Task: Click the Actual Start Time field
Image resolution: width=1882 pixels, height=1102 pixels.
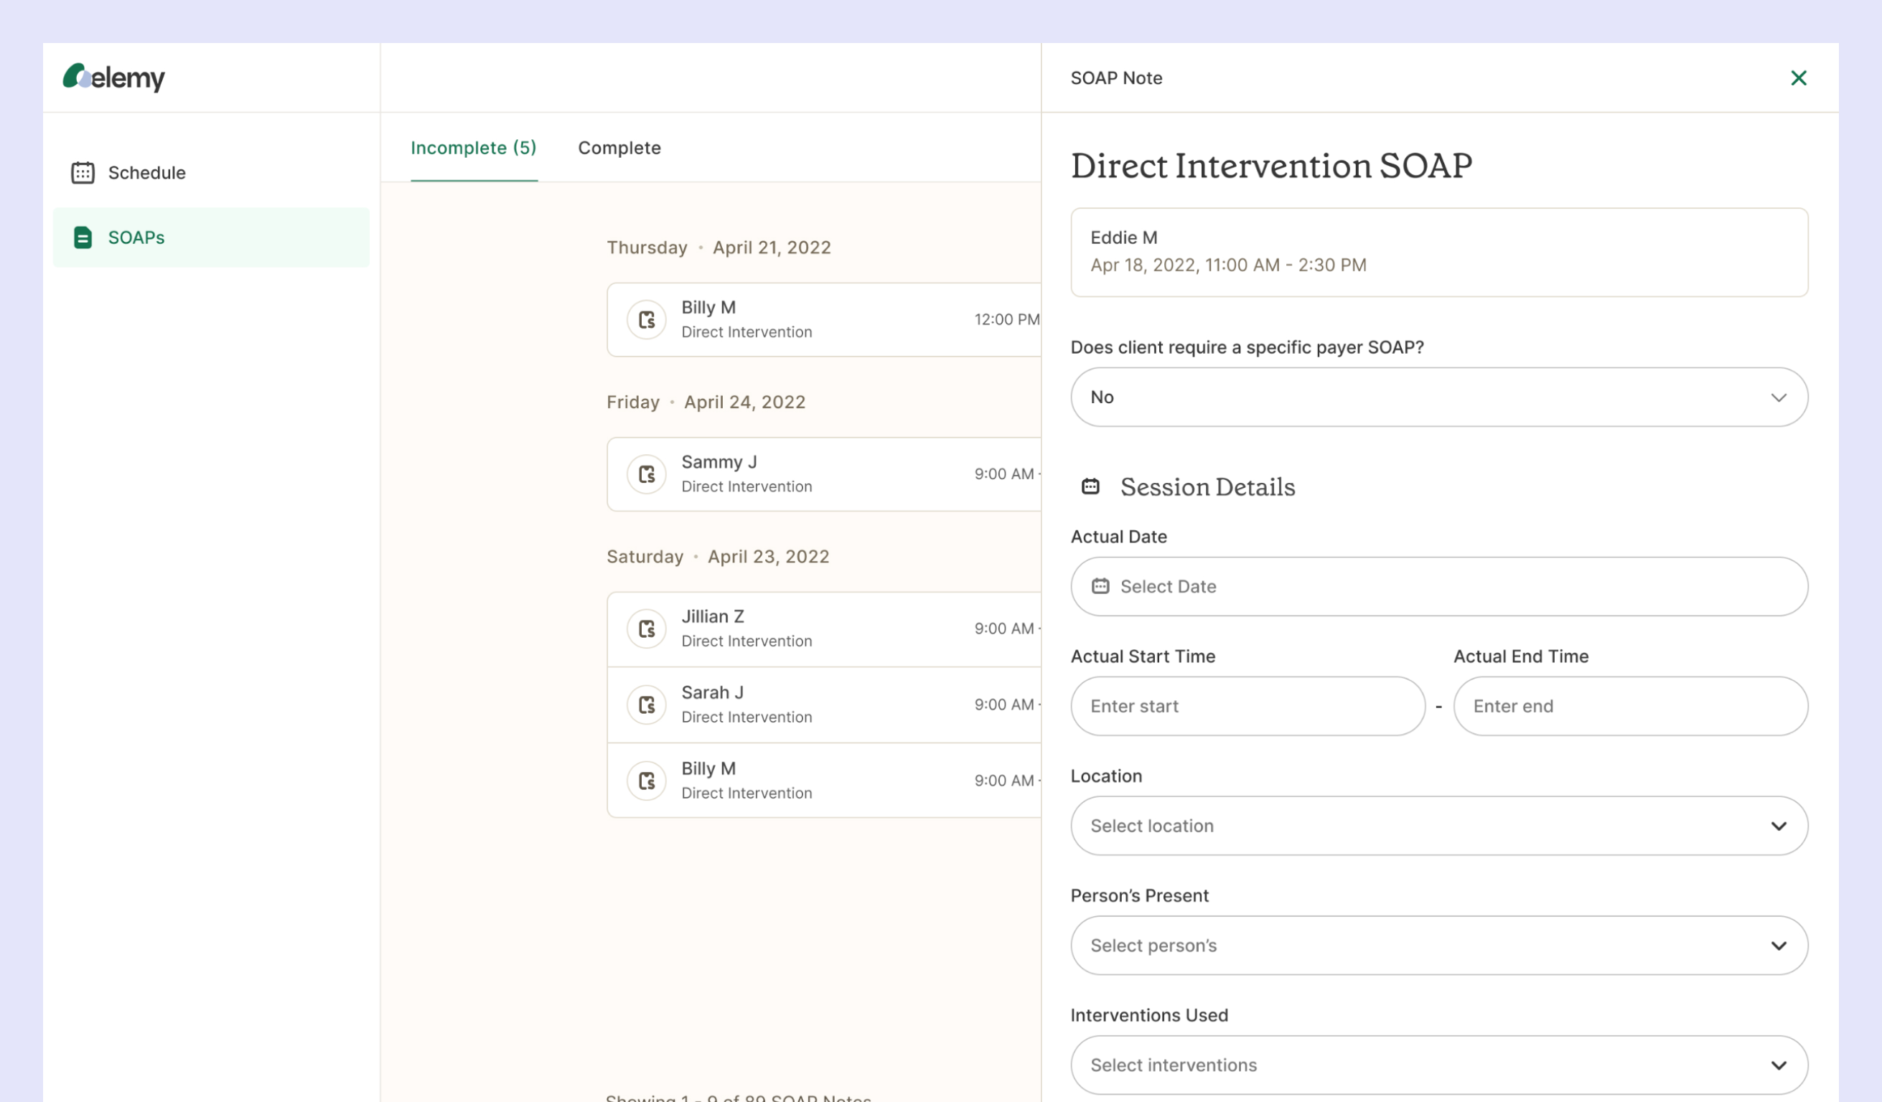Action: coord(1247,706)
